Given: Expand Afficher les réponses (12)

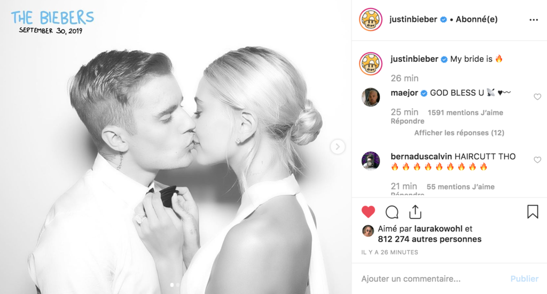Looking at the screenshot, I should pyautogui.click(x=459, y=133).
